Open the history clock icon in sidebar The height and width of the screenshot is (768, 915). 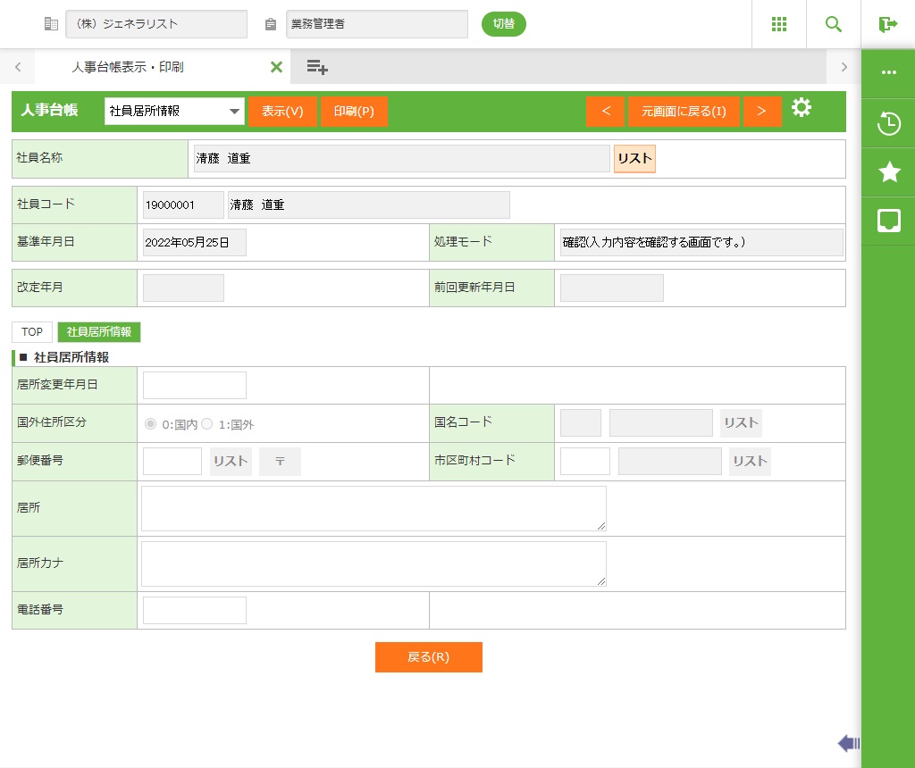pyautogui.click(x=888, y=124)
